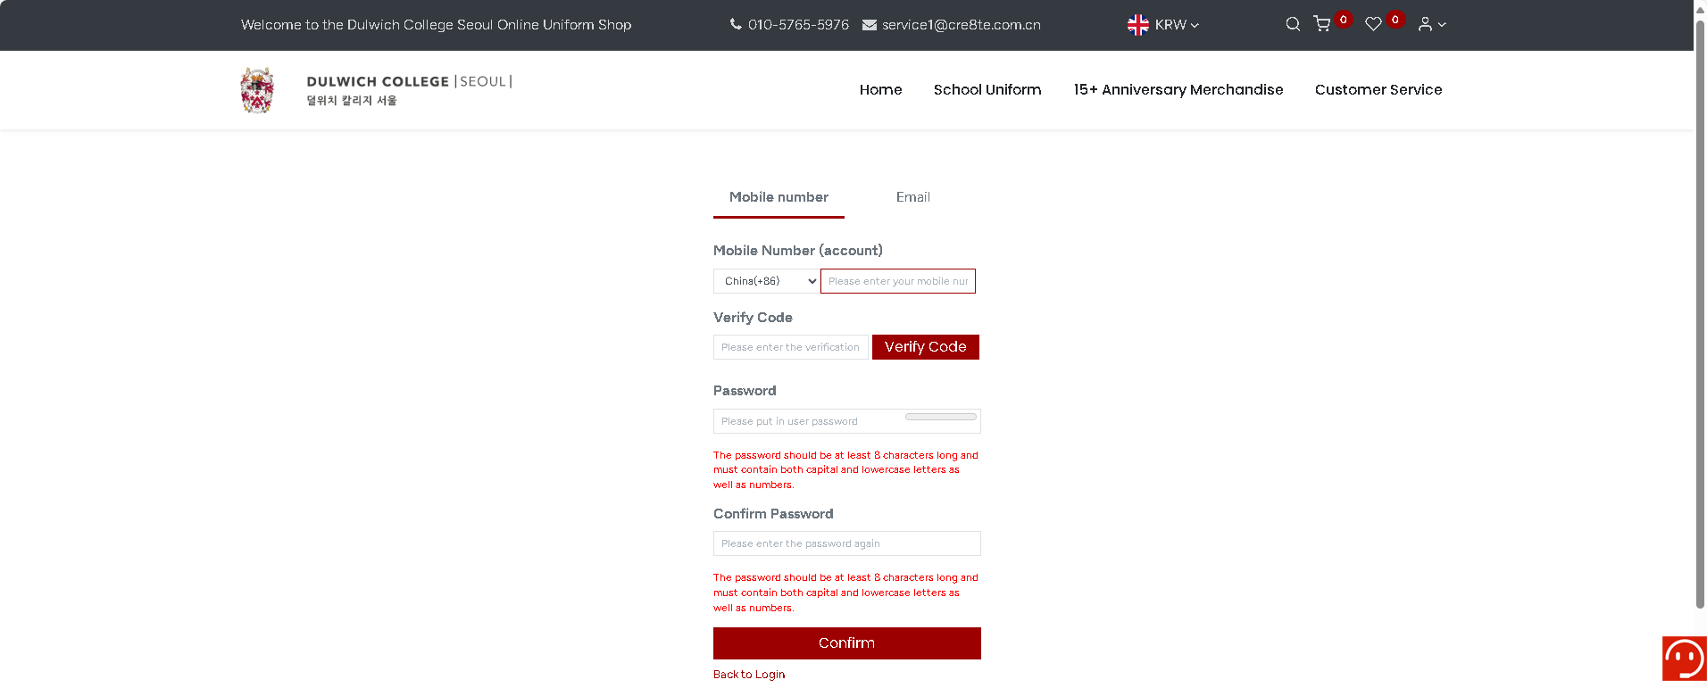Open the shopping cart icon
1707x688 pixels.
click(x=1322, y=24)
